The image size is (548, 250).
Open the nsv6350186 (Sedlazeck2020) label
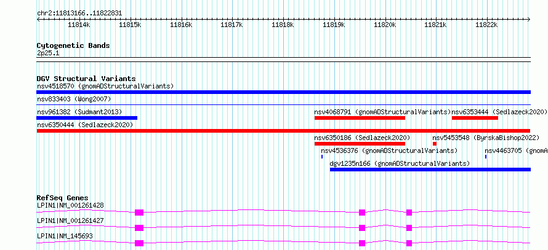[x=362, y=138]
